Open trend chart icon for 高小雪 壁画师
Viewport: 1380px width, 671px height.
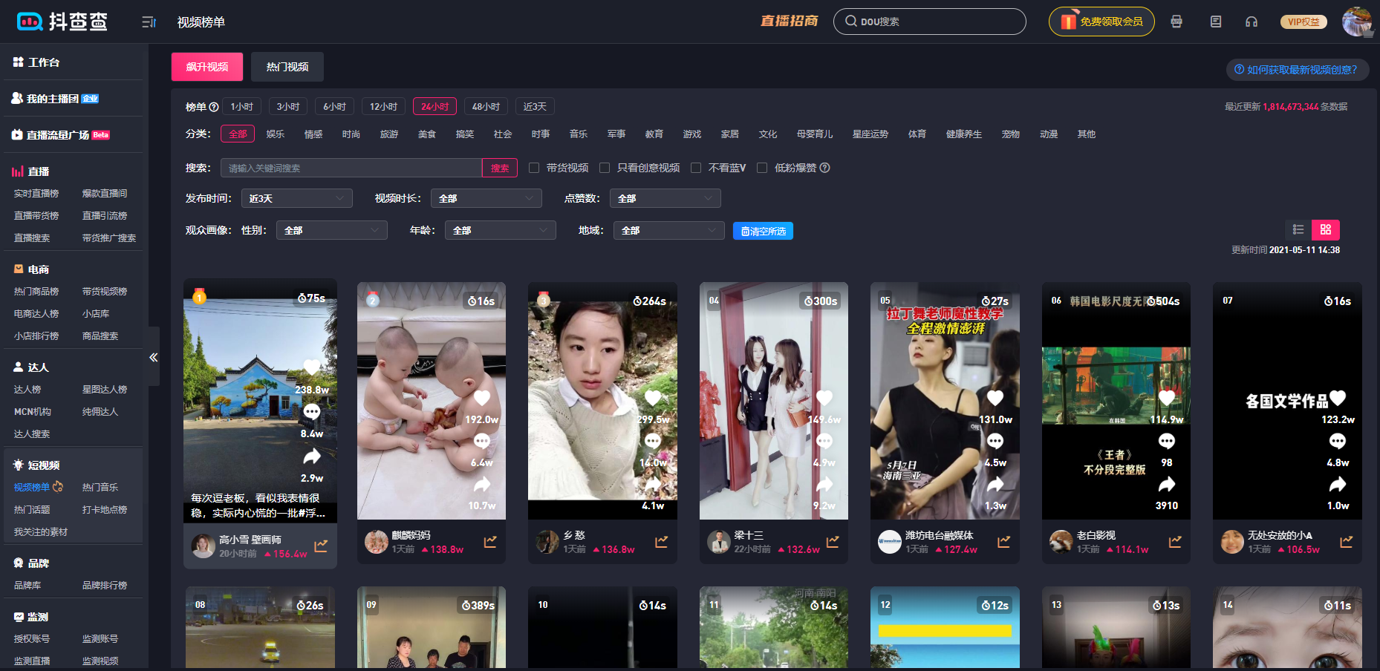[x=321, y=546]
